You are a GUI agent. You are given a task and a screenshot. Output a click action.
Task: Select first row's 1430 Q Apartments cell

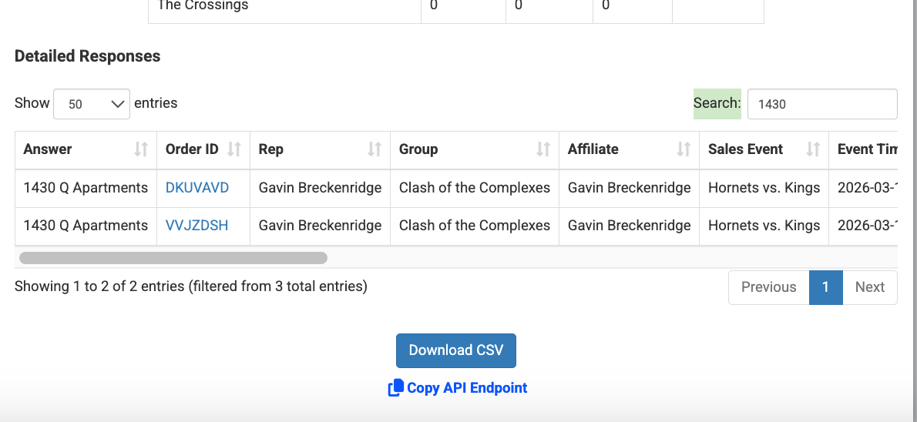point(86,188)
